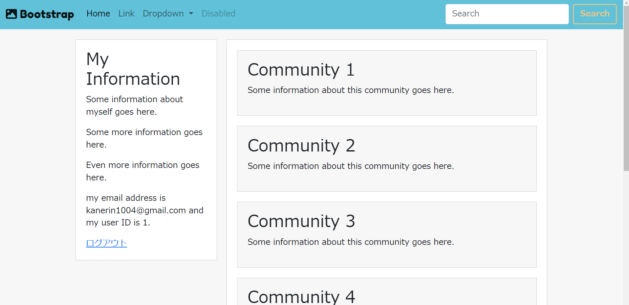
Task: Click the Community 3 description text
Action: tap(351, 242)
